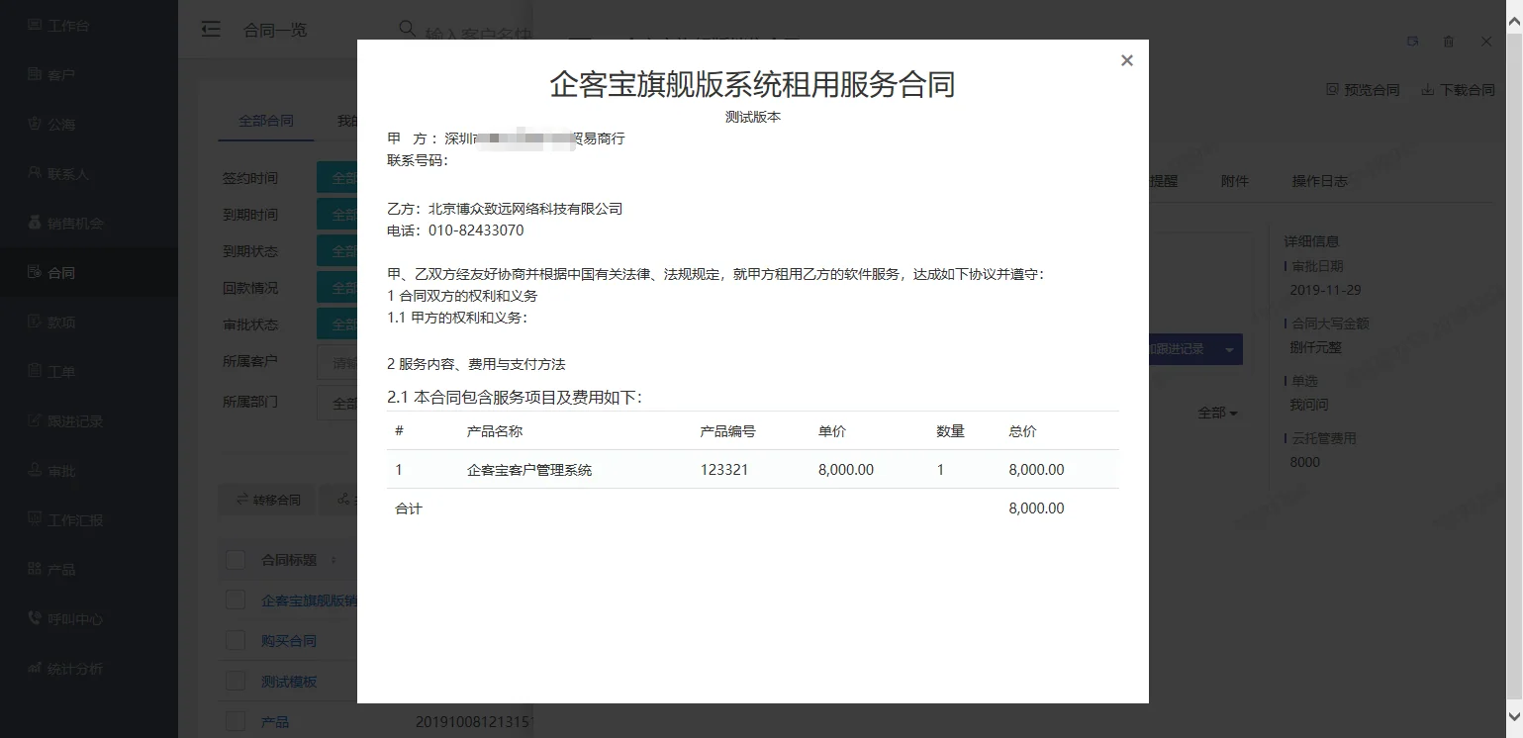The image size is (1523, 738).
Task: Open the 购买合同 link
Action: (x=289, y=641)
